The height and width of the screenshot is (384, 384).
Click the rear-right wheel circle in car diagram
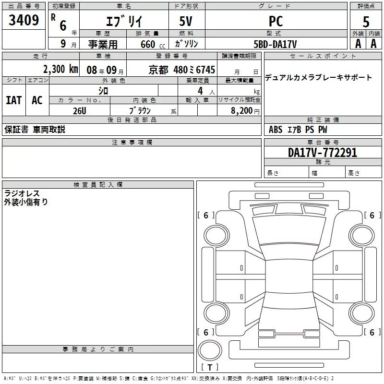(361, 312)
